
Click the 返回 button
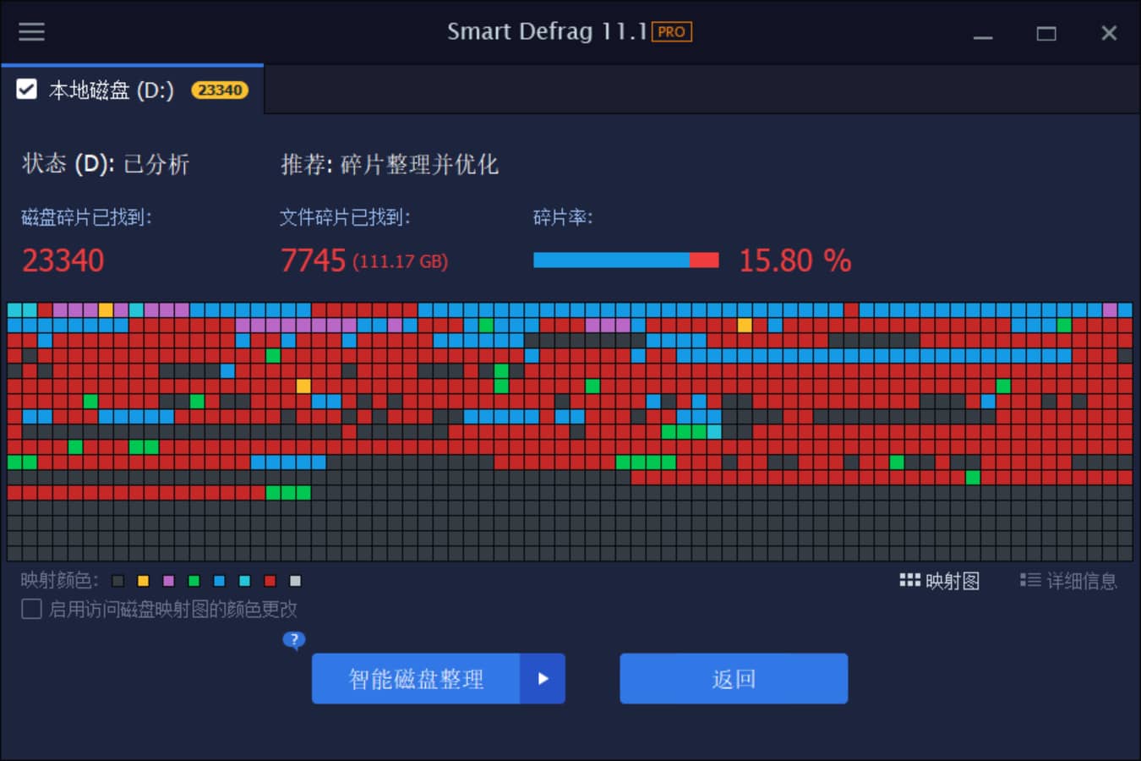pyautogui.click(x=734, y=678)
